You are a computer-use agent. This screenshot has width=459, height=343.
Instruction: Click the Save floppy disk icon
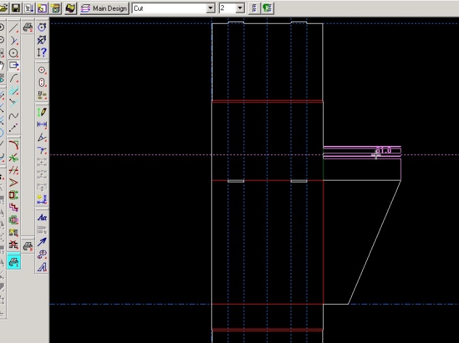[x=15, y=8]
